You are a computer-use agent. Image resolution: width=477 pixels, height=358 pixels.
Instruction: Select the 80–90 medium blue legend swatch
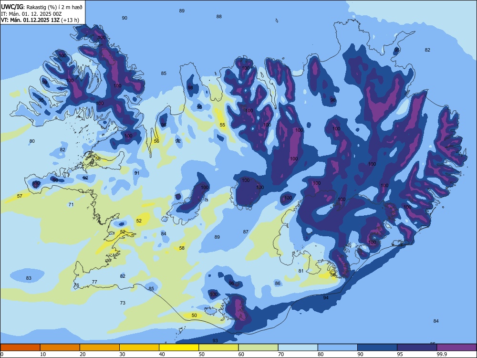(x=338, y=347)
